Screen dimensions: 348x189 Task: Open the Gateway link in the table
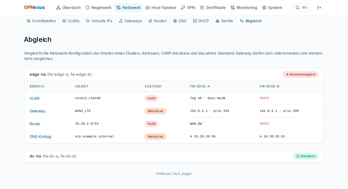38,111
